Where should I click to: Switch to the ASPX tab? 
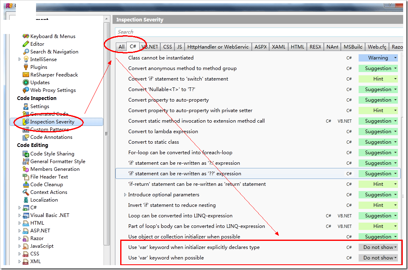pyautogui.click(x=261, y=47)
